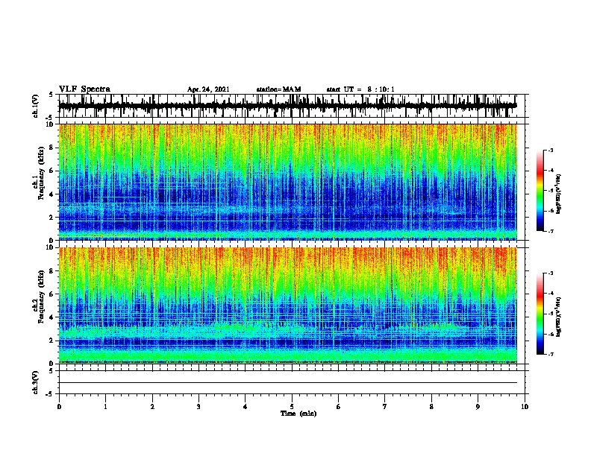Click the "3" tick on the time axis
591x456 pixels.
point(198,407)
